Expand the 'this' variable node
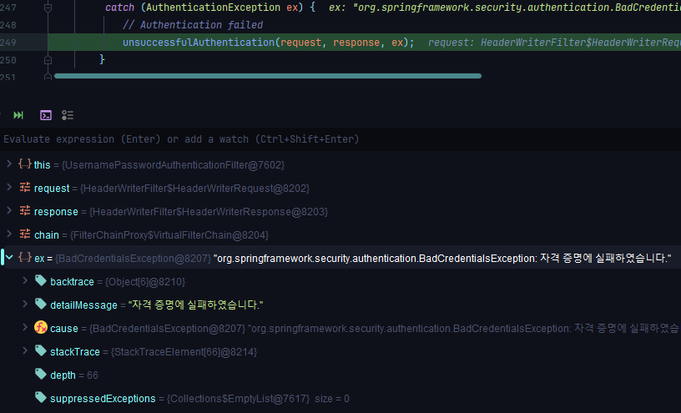Image resolution: width=681 pixels, height=413 pixels. coord(8,164)
